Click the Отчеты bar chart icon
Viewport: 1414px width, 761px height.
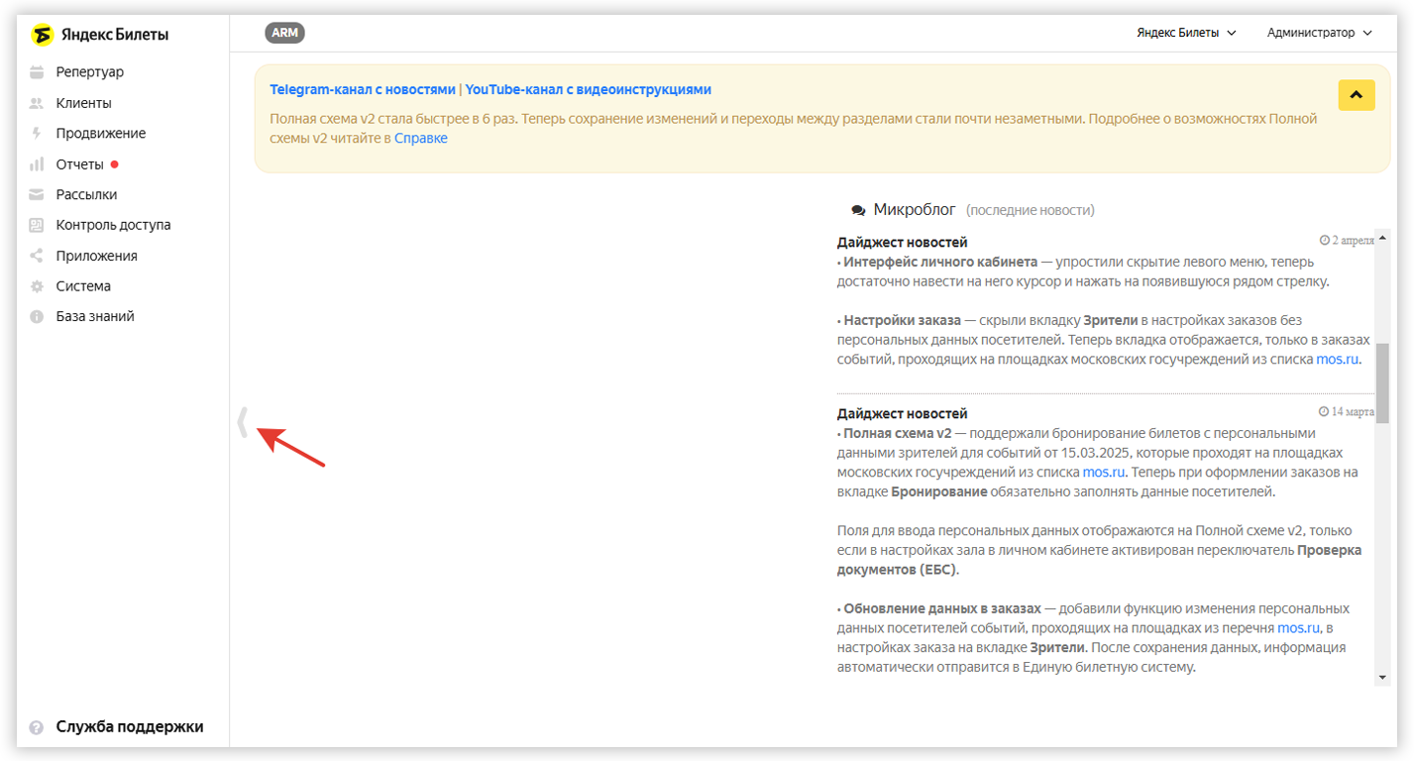37,164
